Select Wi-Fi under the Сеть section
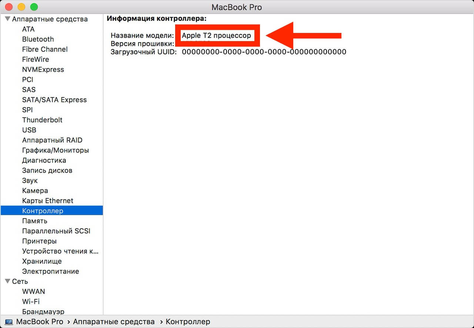 31,301
